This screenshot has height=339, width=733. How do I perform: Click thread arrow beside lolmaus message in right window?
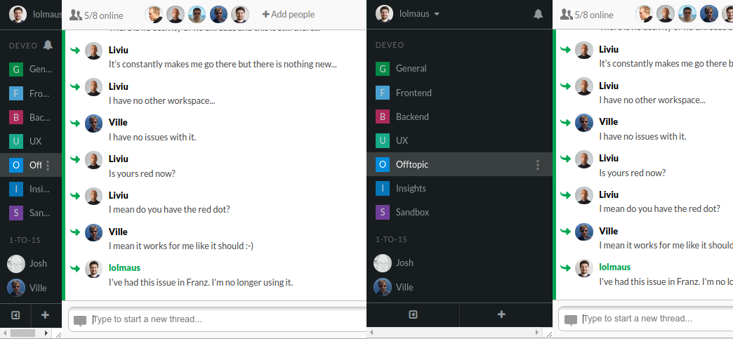tap(565, 268)
